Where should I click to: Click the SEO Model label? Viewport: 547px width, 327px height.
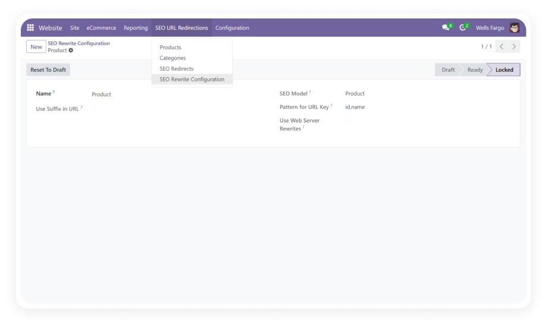tap(293, 93)
